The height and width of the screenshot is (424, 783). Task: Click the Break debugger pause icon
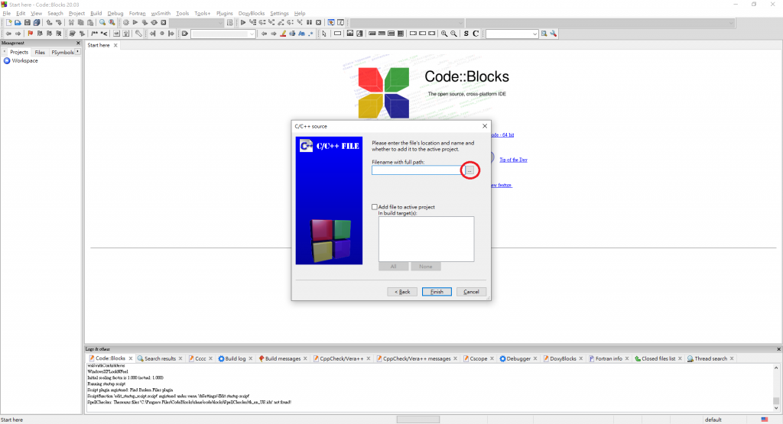click(x=309, y=22)
